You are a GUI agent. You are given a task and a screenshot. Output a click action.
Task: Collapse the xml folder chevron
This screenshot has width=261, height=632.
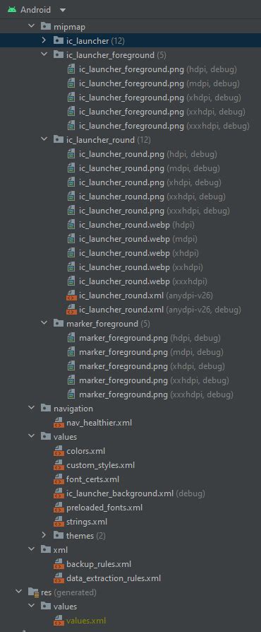coord(31,550)
